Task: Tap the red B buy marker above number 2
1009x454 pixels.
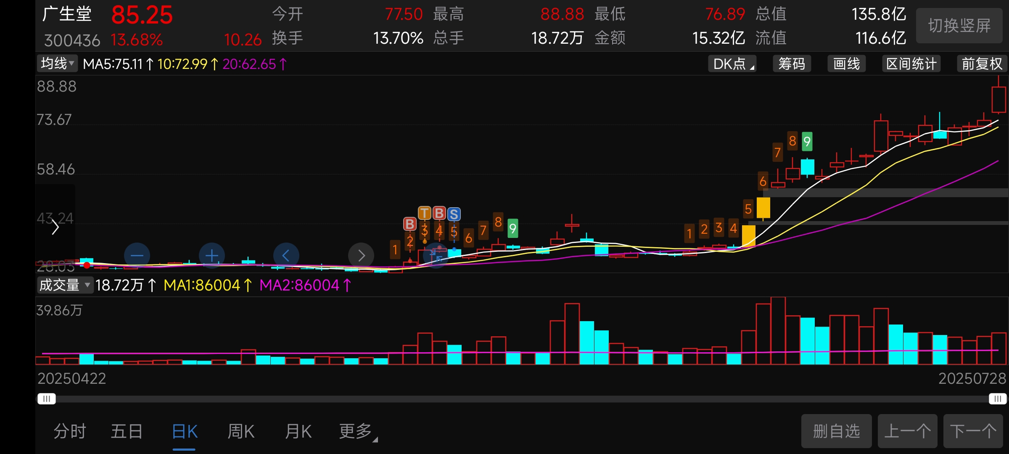Action: 410,224
